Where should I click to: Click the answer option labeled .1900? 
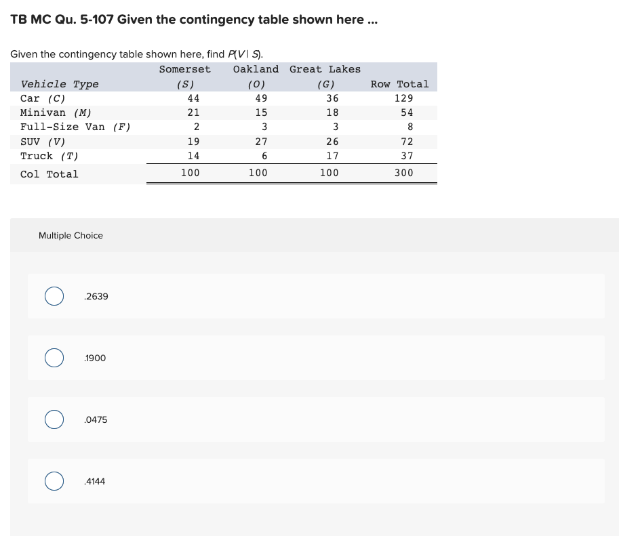click(96, 358)
